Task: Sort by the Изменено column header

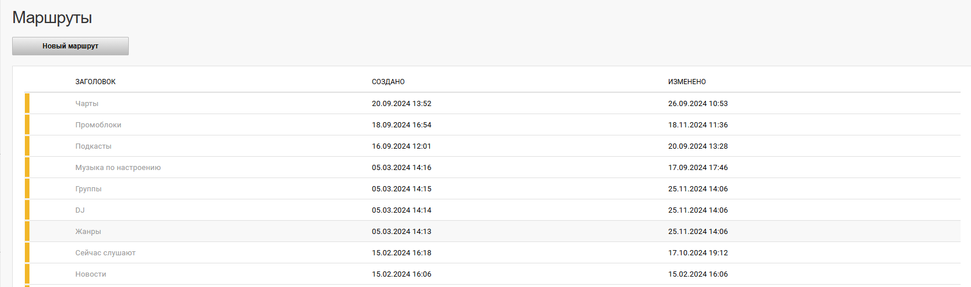Action: pos(687,82)
